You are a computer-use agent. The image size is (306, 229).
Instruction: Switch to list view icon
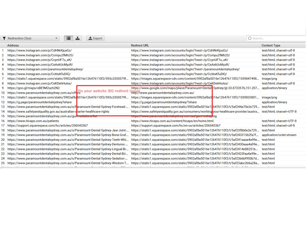tap(69, 38)
